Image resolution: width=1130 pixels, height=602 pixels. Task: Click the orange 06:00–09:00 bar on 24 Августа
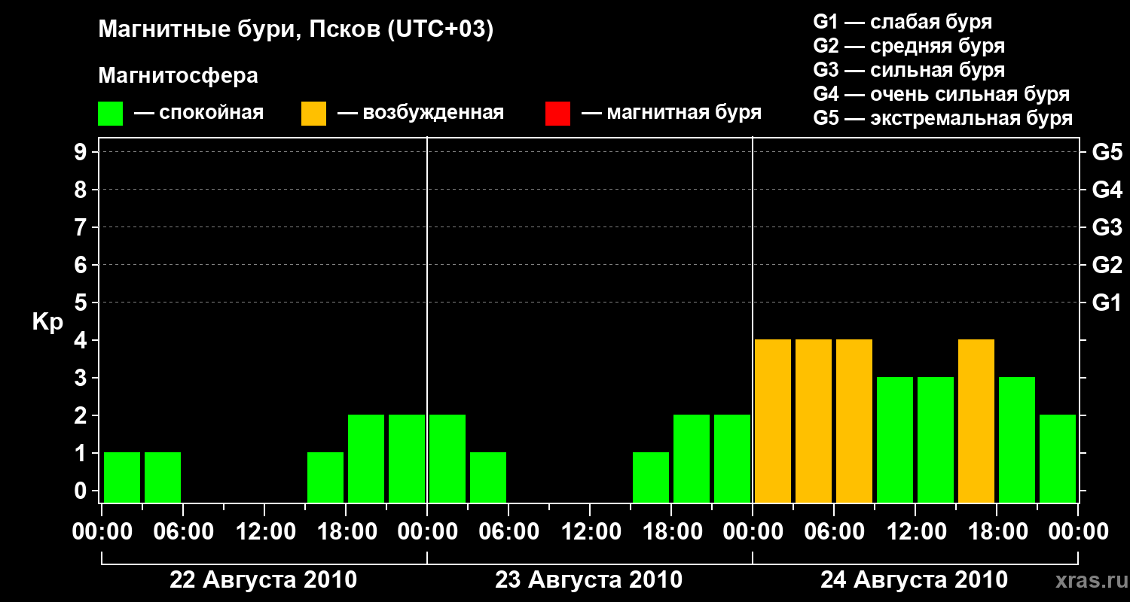tap(854, 421)
